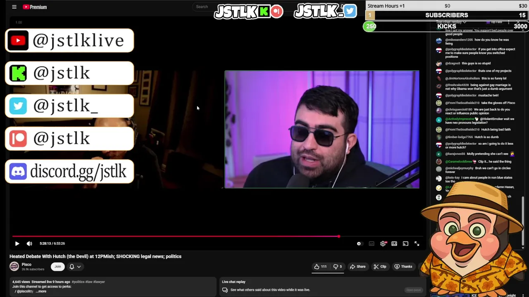Click the video title Heated Debate With Hutch
The width and height of the screenshot is (529, 297).
95,256
